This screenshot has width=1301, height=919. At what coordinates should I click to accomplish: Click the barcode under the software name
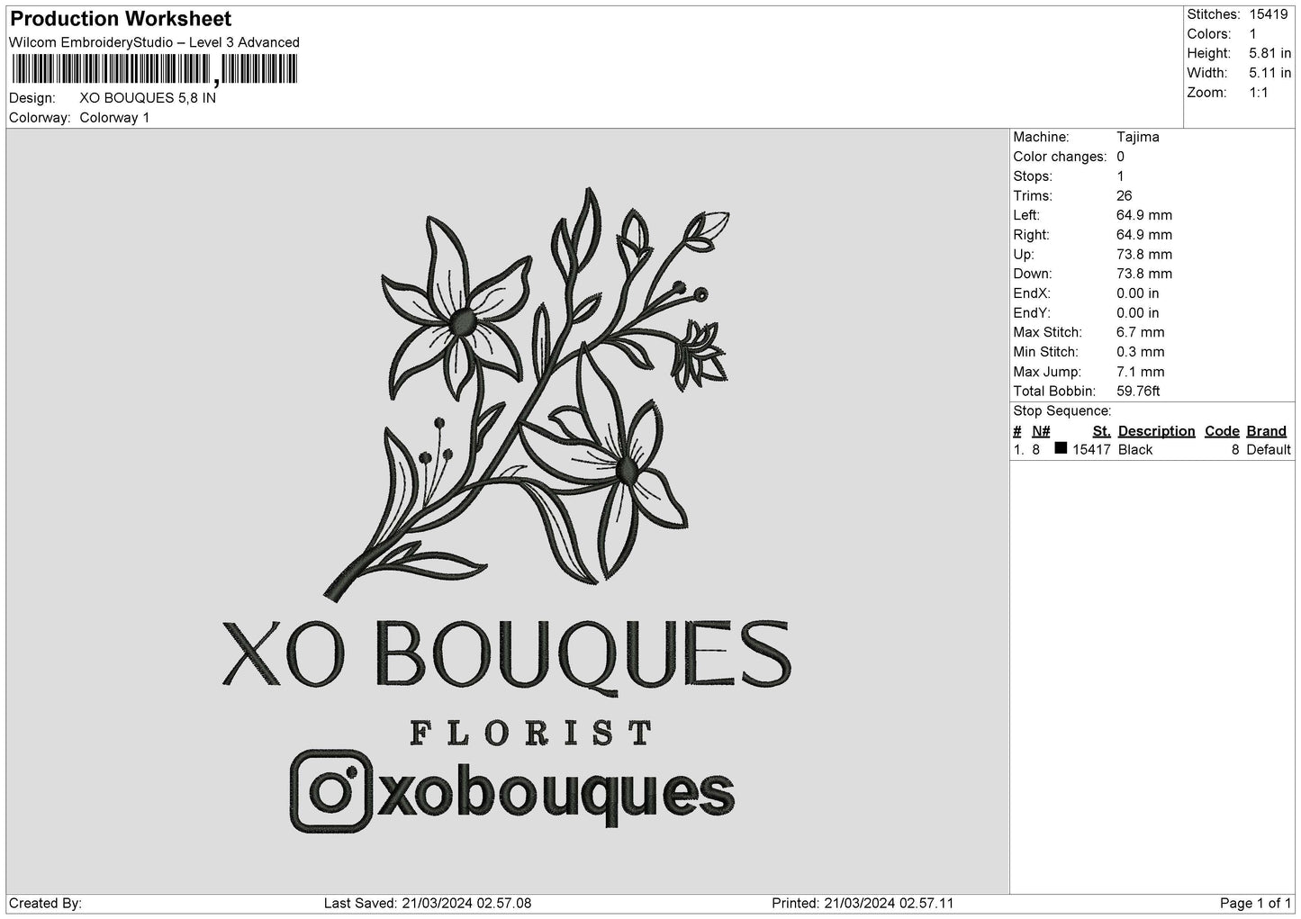(154, 69)
